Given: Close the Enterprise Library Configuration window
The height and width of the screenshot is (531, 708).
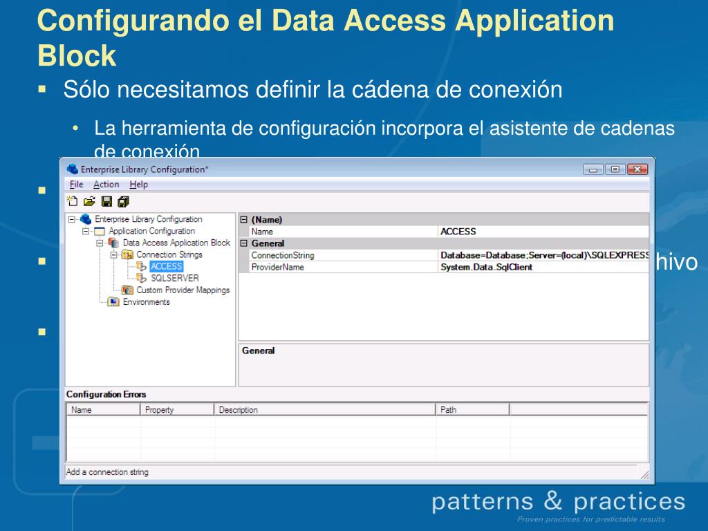Looking at the screenshot, I should (x=637, y=169).
